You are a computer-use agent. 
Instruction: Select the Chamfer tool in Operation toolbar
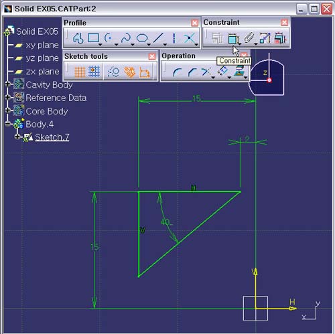192,72
